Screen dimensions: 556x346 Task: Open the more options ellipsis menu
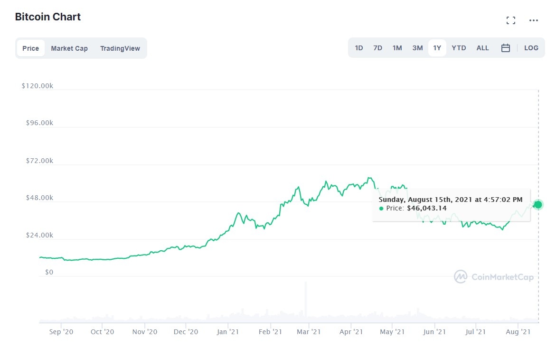[x=533, y=20]
